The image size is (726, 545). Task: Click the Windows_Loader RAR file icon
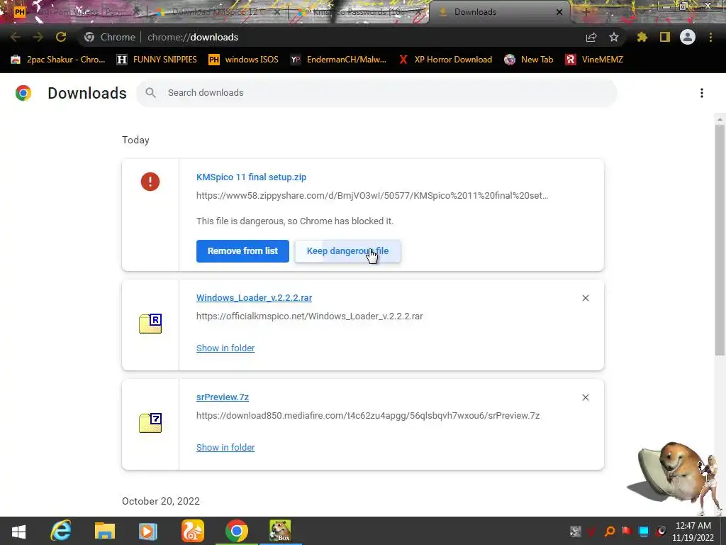pos(150,324)
